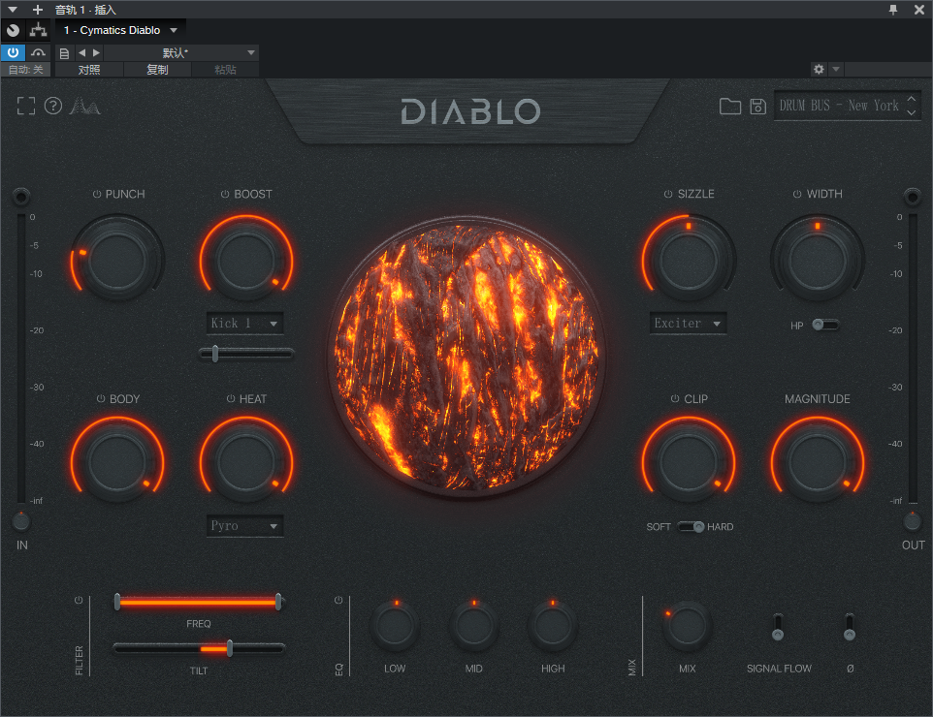Click the filter FREQ range slider
Screen dimensions: 933x717
click(x=198, y=603)
